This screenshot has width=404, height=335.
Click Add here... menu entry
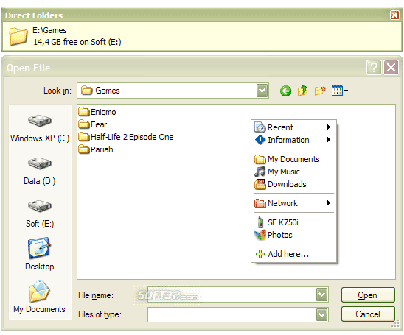tap(293, 254)
